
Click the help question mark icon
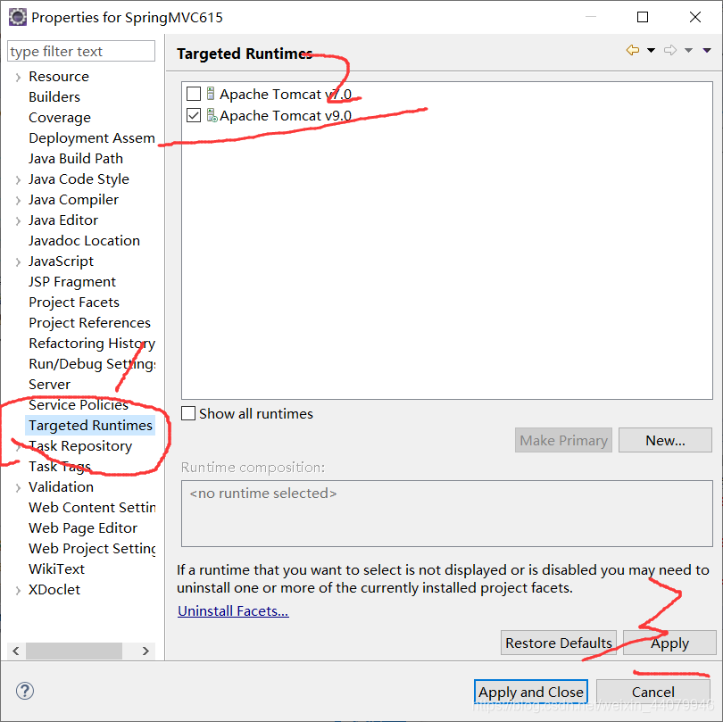click(x=25, y=691)
